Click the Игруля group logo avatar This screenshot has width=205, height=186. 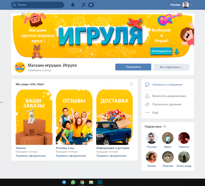20,67
